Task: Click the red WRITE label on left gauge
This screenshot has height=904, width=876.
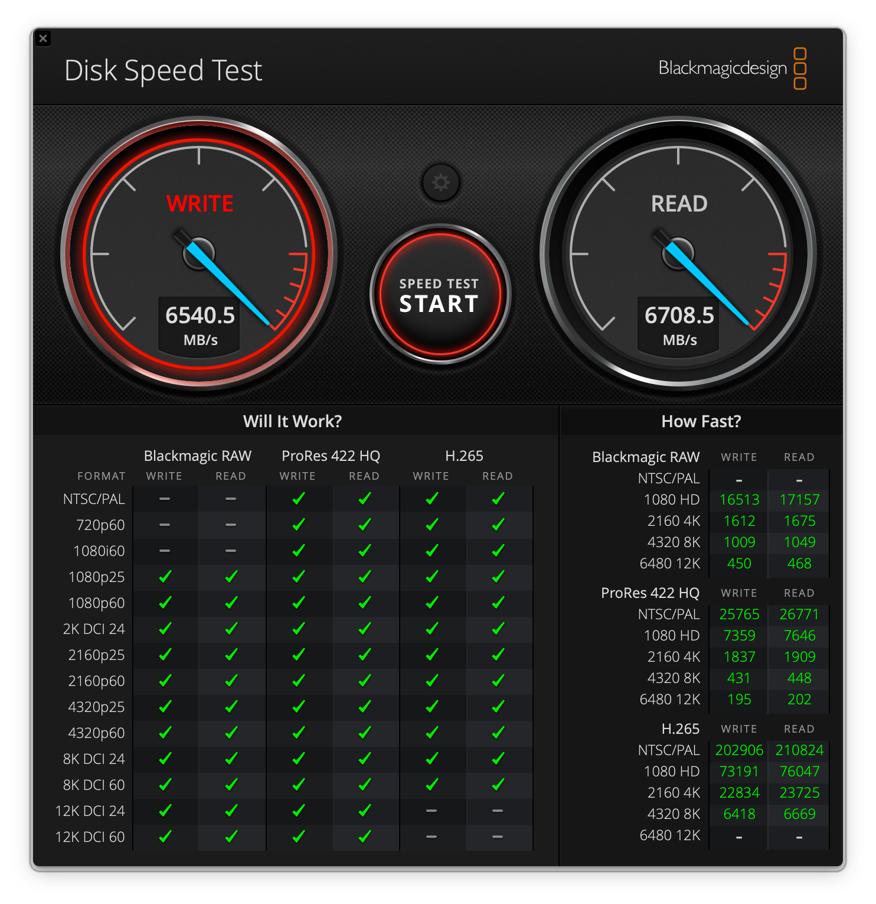Action: pos(200,204)
